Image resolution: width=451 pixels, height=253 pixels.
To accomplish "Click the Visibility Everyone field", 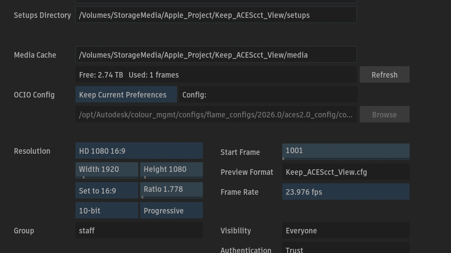I will pos(346,230).
